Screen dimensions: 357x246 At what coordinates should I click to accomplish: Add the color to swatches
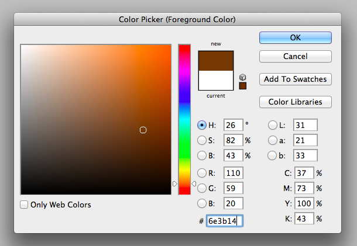point(296,79)
